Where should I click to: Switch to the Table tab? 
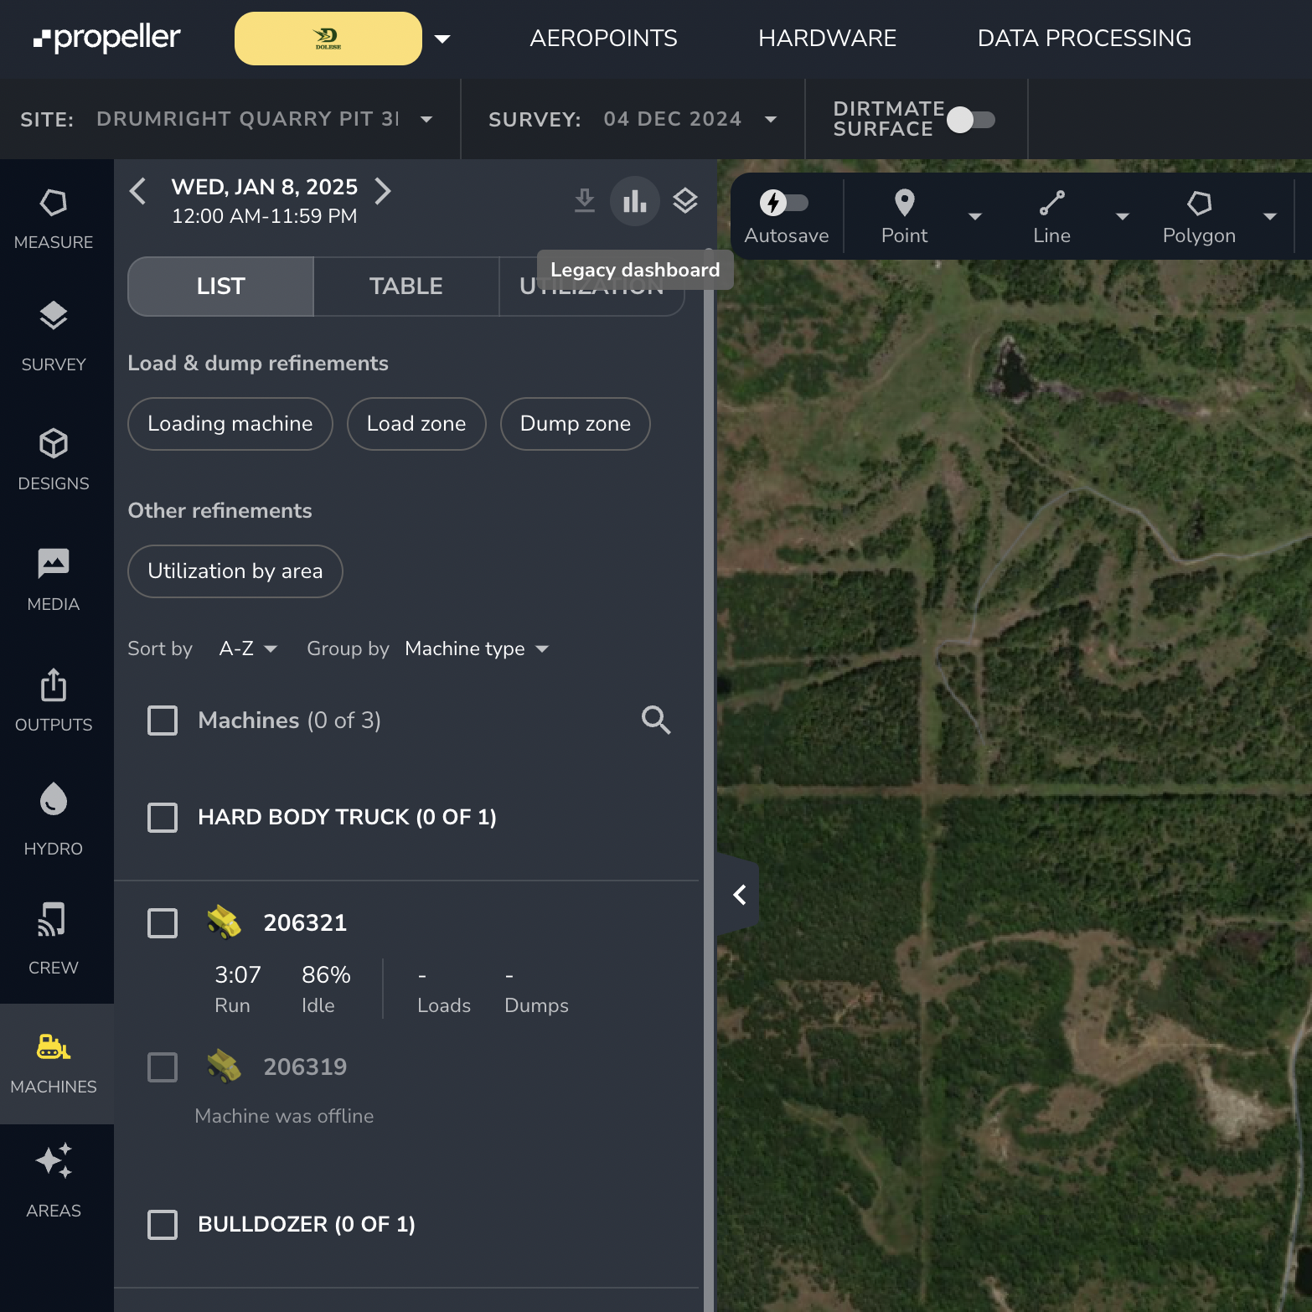(405, 287)
